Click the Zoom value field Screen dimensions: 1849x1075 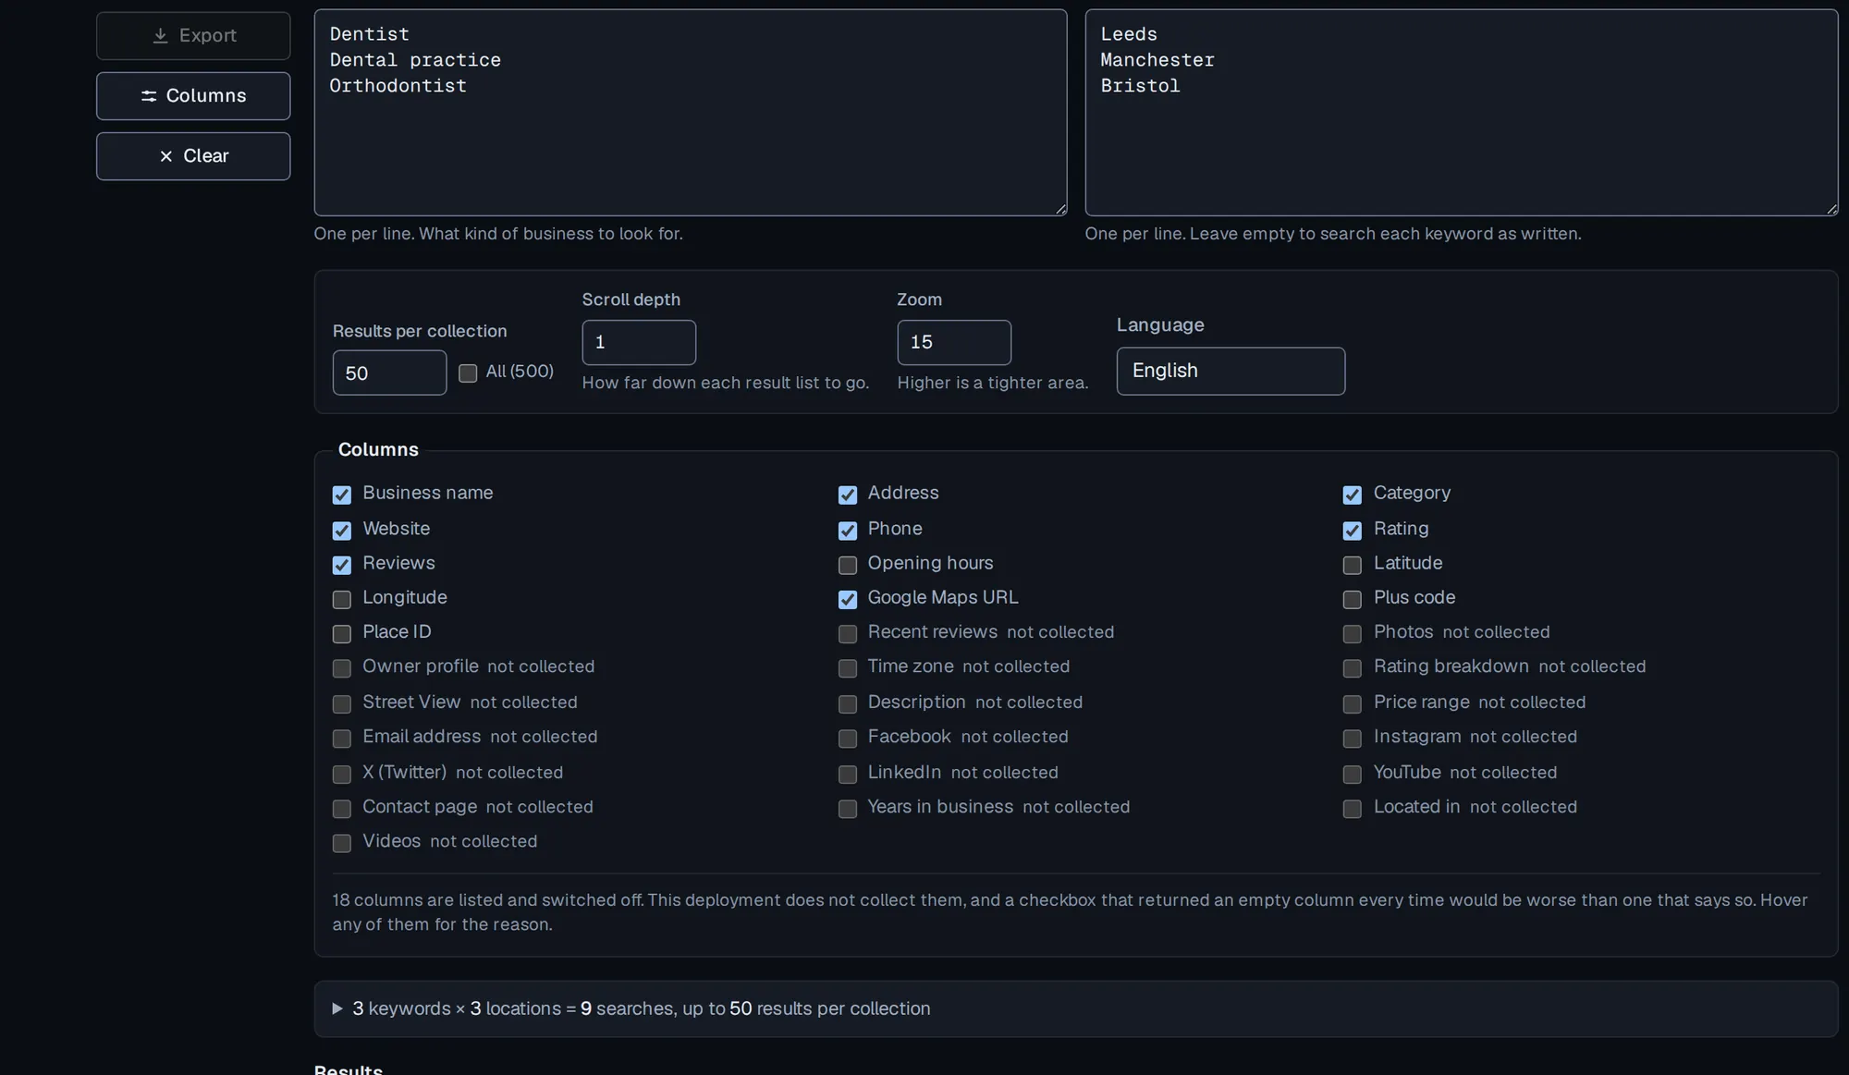click(x=954, y=343)
